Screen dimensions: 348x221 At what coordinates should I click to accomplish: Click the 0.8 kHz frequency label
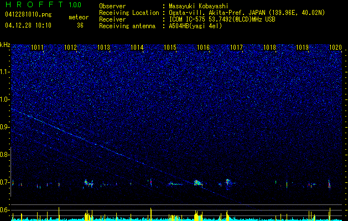4,155
